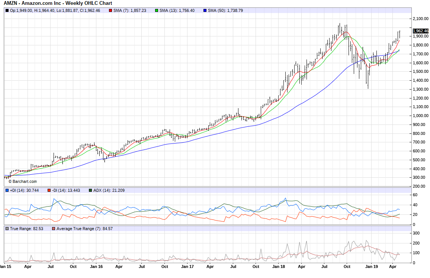Click the 2,100.00 price axis label
430x278 pixels.
(421, 19)
